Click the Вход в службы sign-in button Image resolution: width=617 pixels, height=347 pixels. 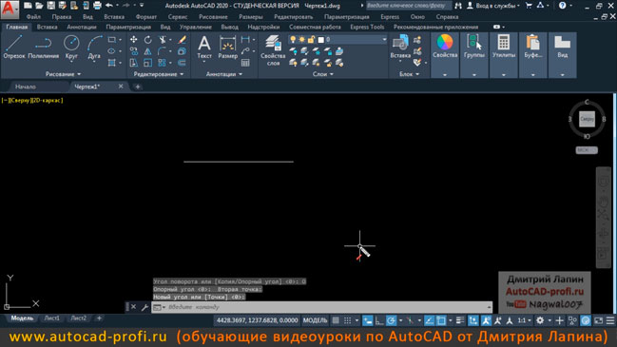(493, 6)
